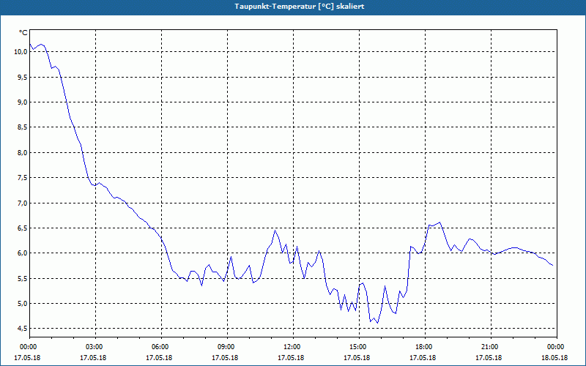Click the 17.05.18 date beneath 18:00
The image size is (586, 366).
423,358
